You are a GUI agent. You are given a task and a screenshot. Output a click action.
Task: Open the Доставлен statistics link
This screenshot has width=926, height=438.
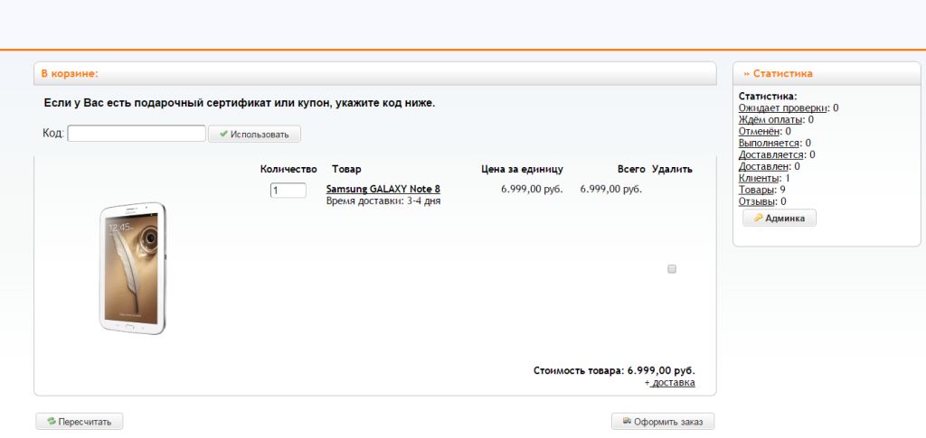coord(763,166)
